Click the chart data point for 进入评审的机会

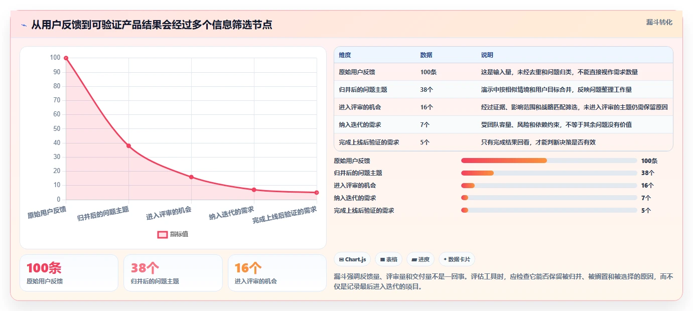pos(191,177)
